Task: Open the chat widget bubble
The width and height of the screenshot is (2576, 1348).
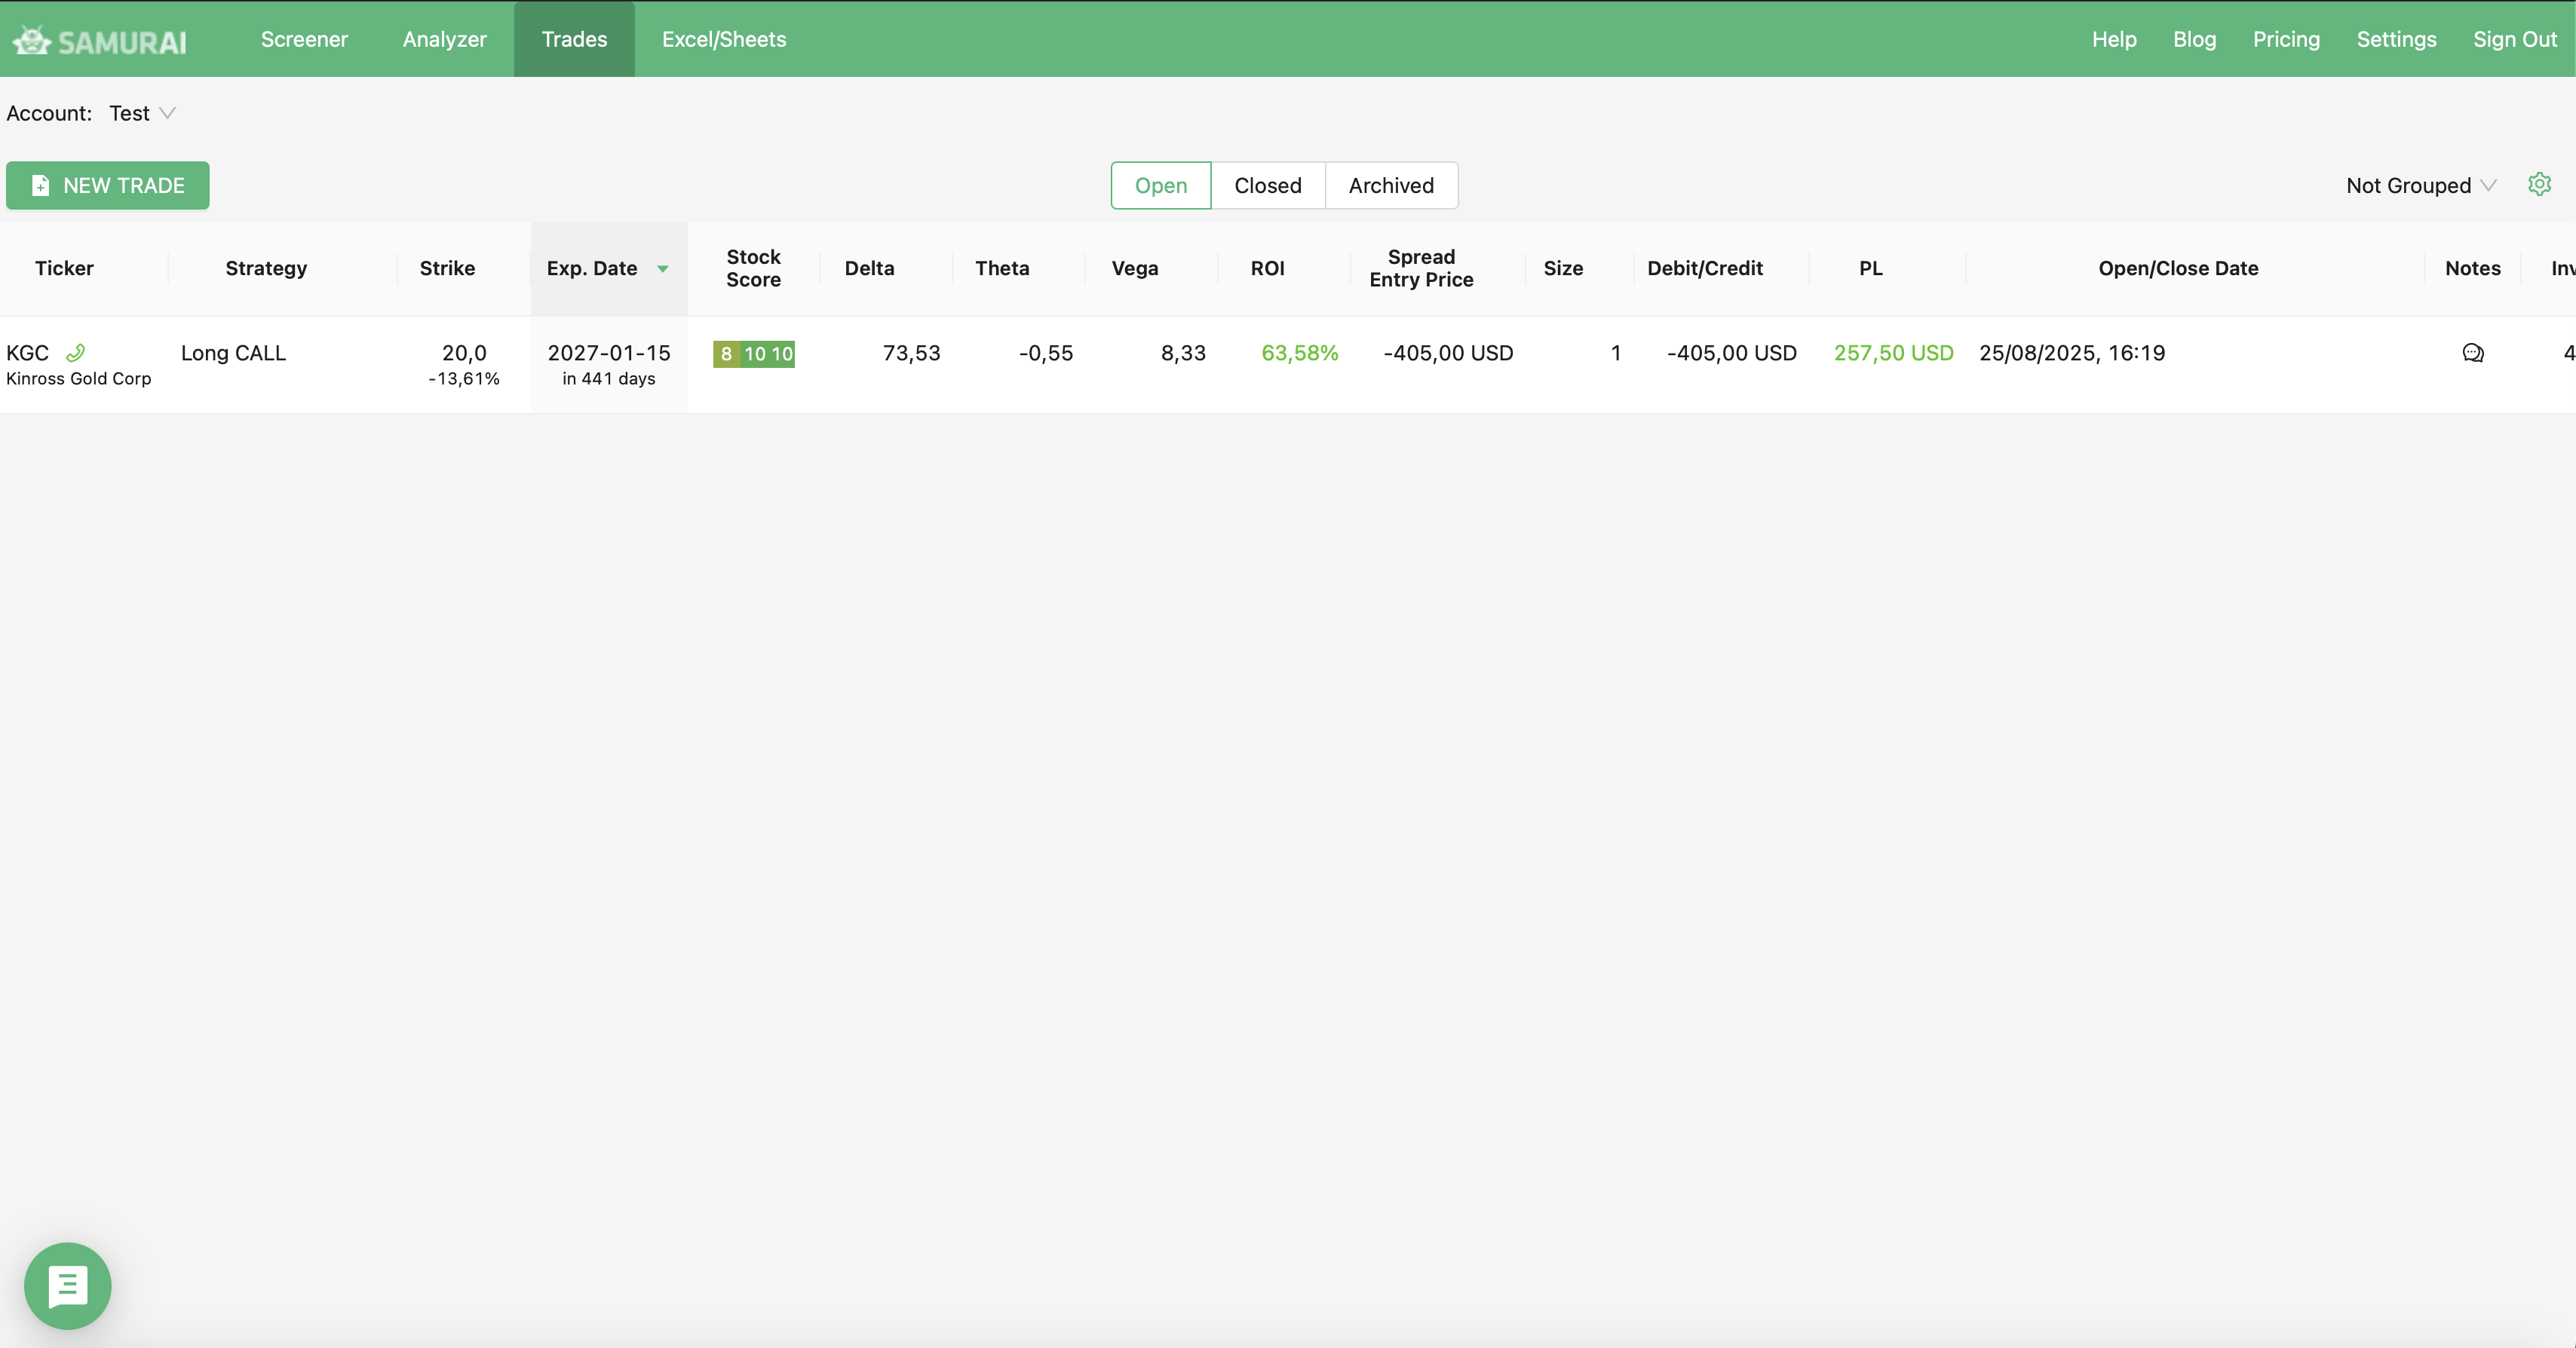Action: click(68, 1285)
